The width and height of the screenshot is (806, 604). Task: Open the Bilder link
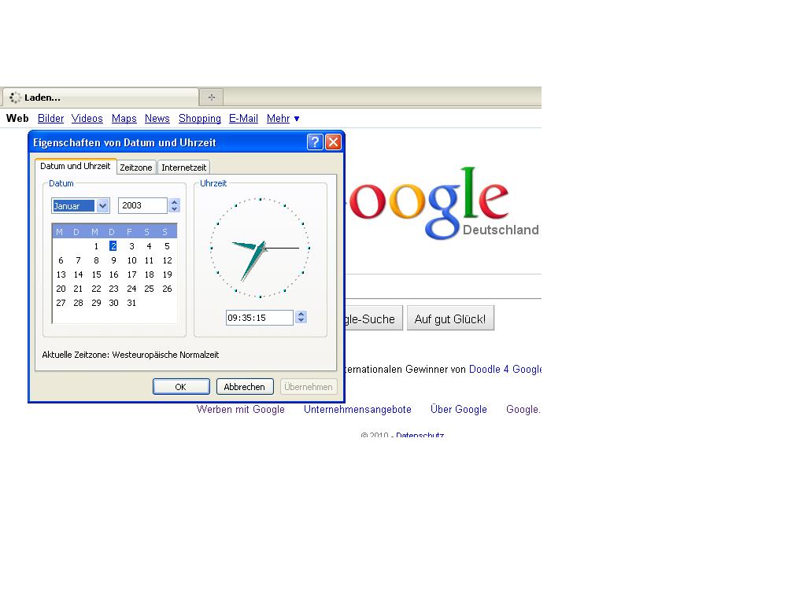pyautogui.click(x=50, y=119)
